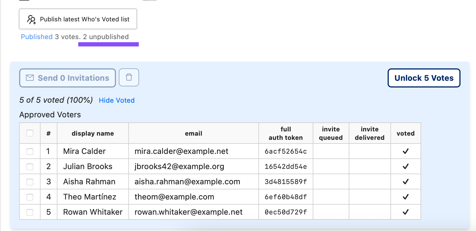Image resolution: width=476 pixels, height=231 pixels.
Task: Click the Hide Voted link
Action: (117, 100)
